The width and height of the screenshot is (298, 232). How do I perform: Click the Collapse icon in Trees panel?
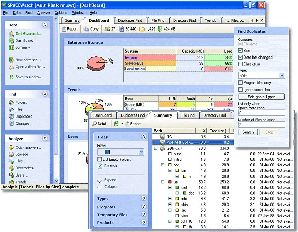click(x=99, y=187)
